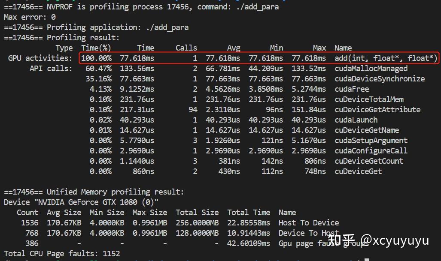The width and height of the screenshot is (441, 261).
Task: Click the Host To Device row label
Action: [x=309, y=223]
